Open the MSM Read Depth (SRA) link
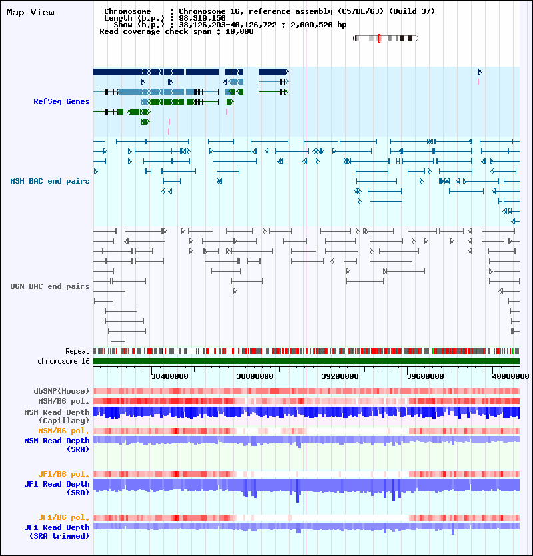 pyautogui.click(x=57, y=445)
